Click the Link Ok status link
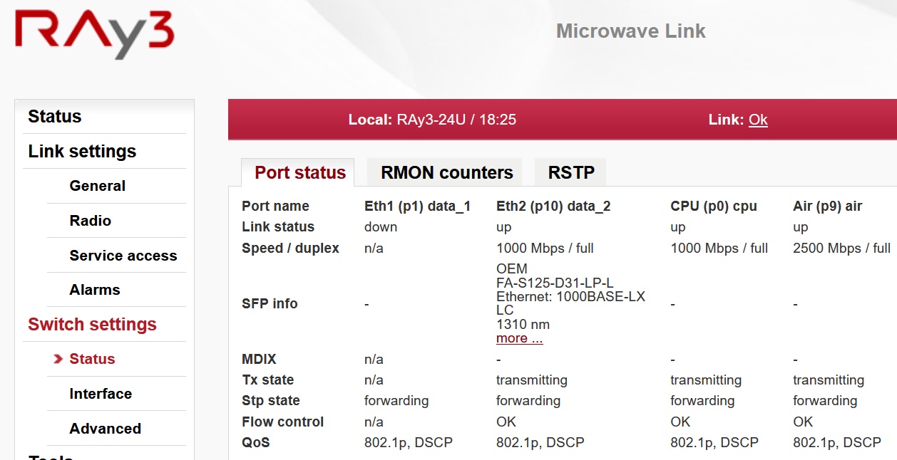This screenshot has width=897, height=460. (758, 120)
